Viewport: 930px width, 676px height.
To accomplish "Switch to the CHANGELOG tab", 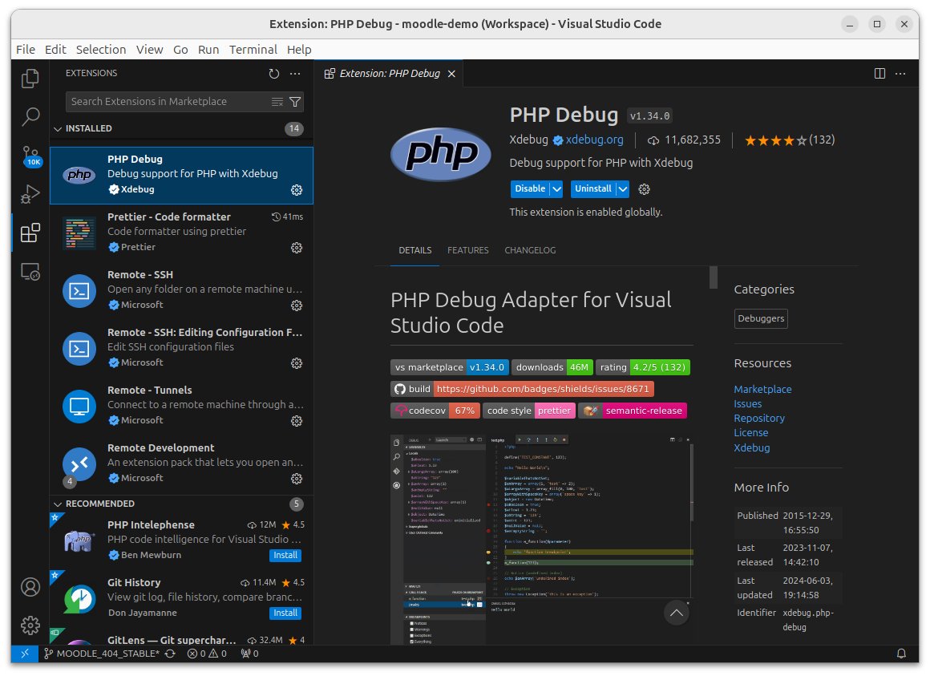I will (x=530, y=250).
